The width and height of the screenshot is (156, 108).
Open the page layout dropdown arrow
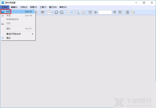pyautogui.click(x=71, y=12)
